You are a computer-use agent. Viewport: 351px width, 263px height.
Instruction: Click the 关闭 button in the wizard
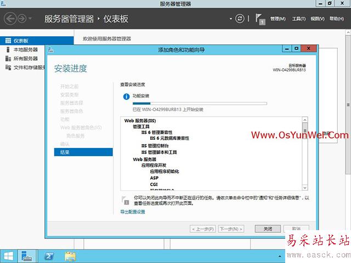click(x=268, y=229)
